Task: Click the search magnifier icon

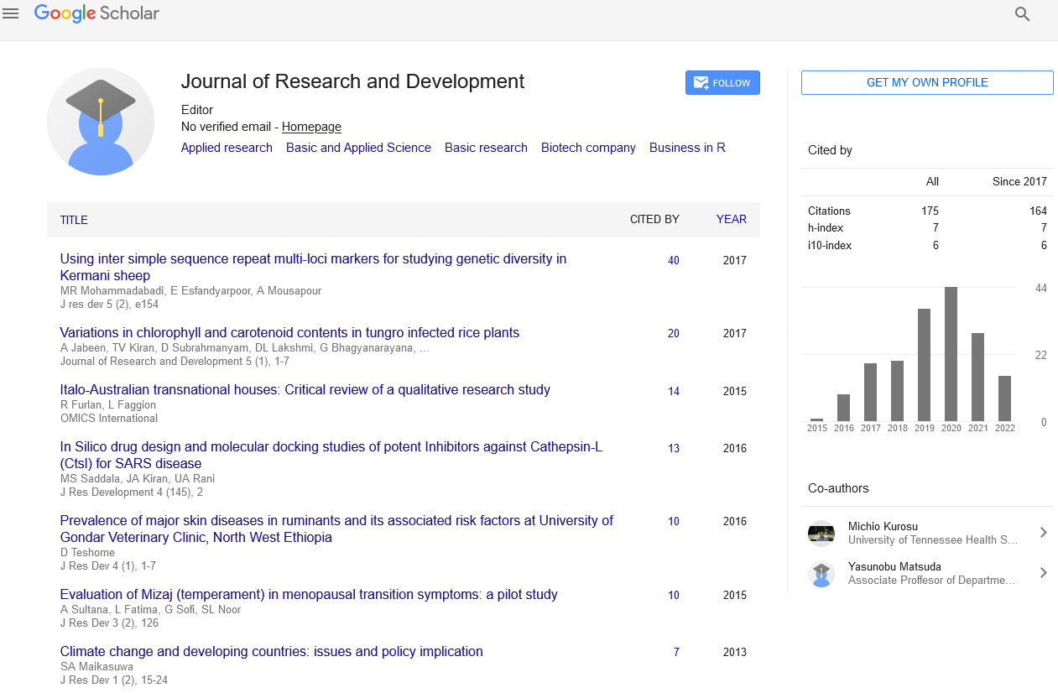Action: tap(1022, 14)
